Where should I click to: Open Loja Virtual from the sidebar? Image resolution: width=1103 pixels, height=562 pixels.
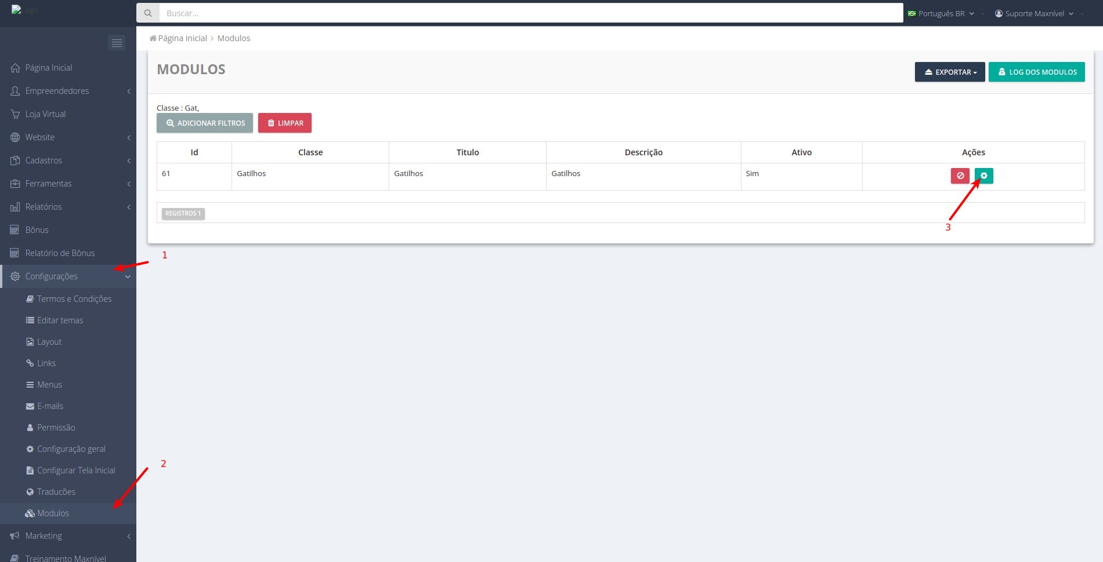pos(45,114)
